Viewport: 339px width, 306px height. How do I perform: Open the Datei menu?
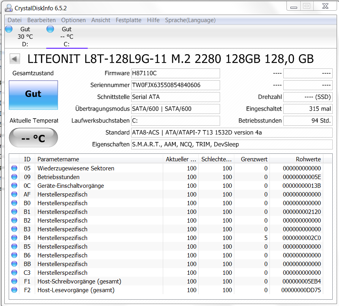tap(15, 20)
